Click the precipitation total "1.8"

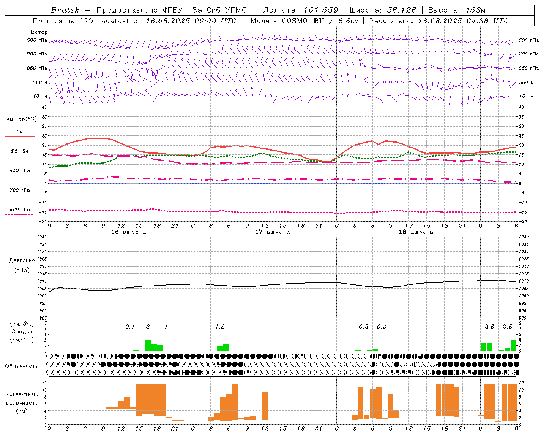pos(220,327)
